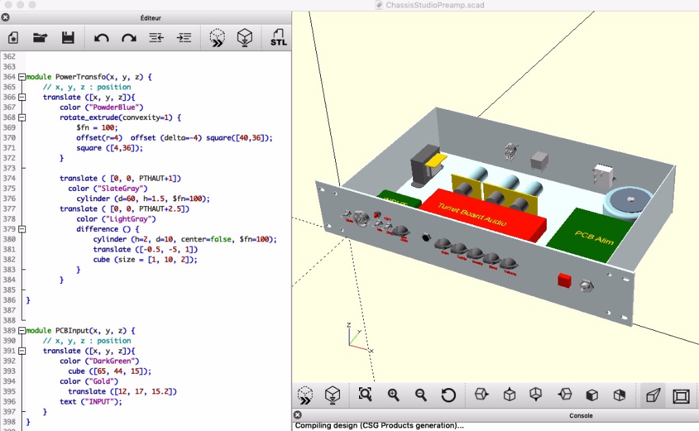Click the Redo arrow icon

[128, 38]
